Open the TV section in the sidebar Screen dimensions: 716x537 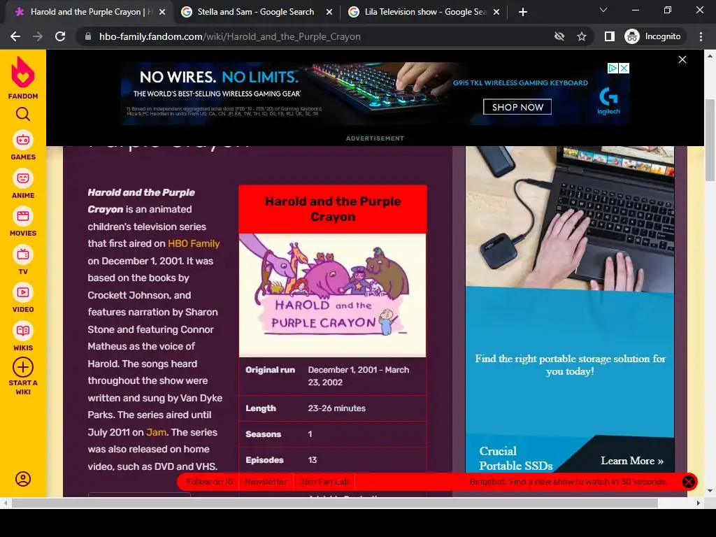click(x=23, y=261)
